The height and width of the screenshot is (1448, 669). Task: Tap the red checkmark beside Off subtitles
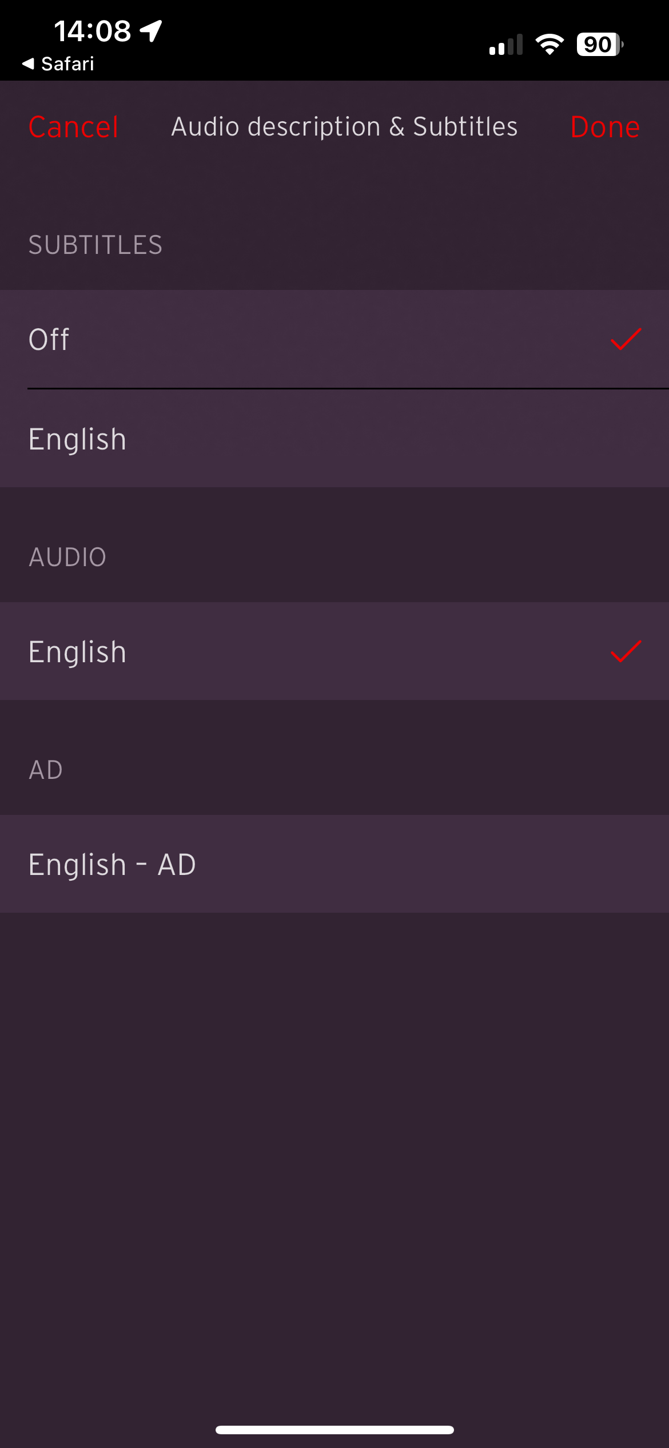pyautogui.click(x=626, y=339)
